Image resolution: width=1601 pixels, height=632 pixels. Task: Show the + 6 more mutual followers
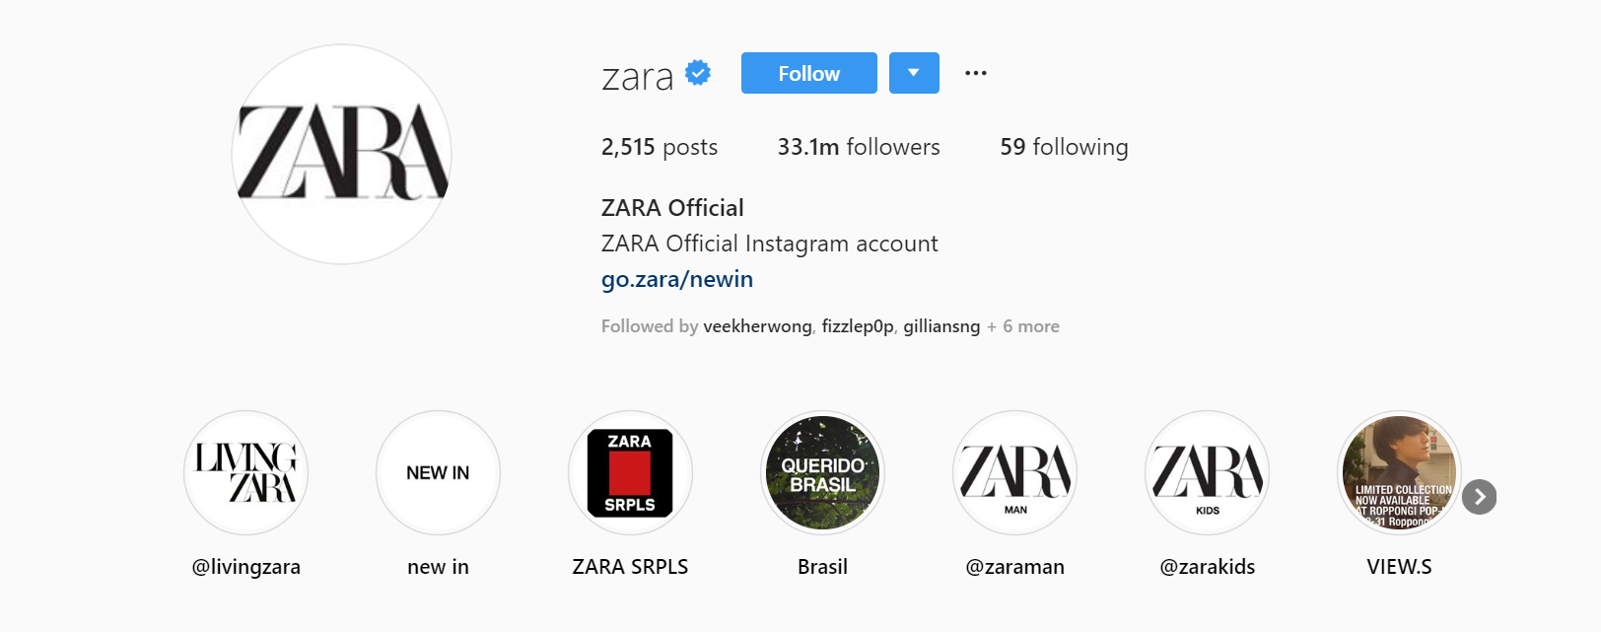[x=1023, y=326]
